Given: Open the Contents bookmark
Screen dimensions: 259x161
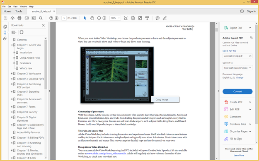Looking at the screenshot, I should point(22,40).
